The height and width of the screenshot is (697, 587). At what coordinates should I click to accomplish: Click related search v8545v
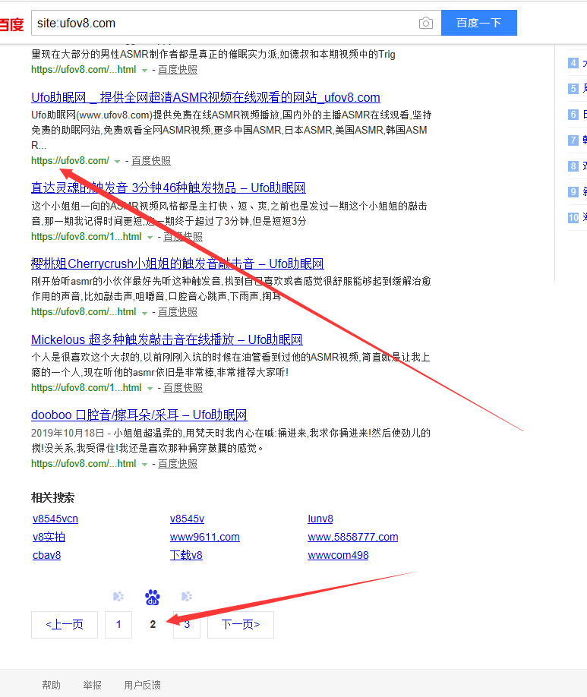point(188,519)
